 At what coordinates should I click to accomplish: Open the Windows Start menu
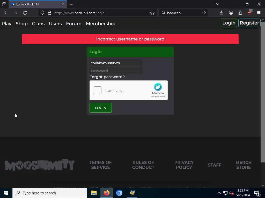point(6,193)
